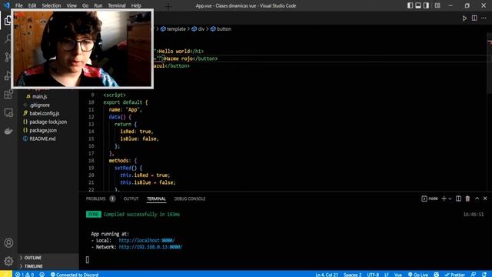492x277 pixels.
Task: Open the http://localhost:8080/ link
Action: click(x=147, y=240)
